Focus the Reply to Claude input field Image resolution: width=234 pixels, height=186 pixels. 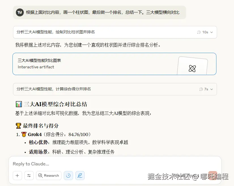(115, 164)
